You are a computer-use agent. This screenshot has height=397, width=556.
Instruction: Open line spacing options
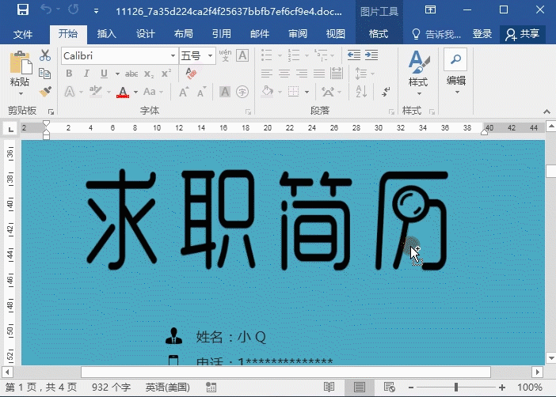361,74
